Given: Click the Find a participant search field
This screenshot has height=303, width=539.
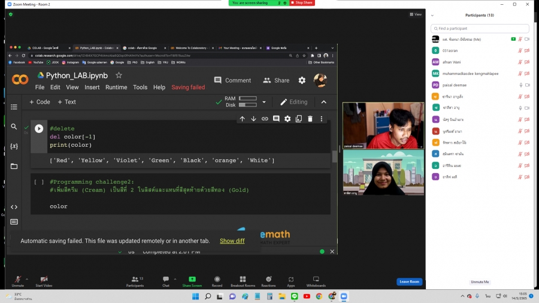Looking at the screenshot, I should (x=480, y=28).
